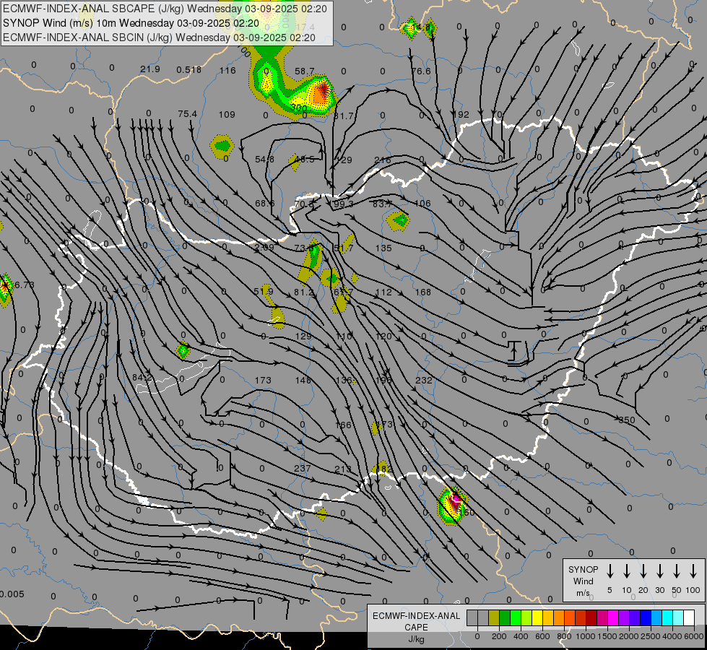Pick the cyan CAPE legend swatch
This screenshot has width=707, height=650.
(x=667, y=617)
